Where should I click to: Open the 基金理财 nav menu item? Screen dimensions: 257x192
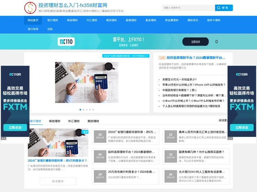[151, 20]
